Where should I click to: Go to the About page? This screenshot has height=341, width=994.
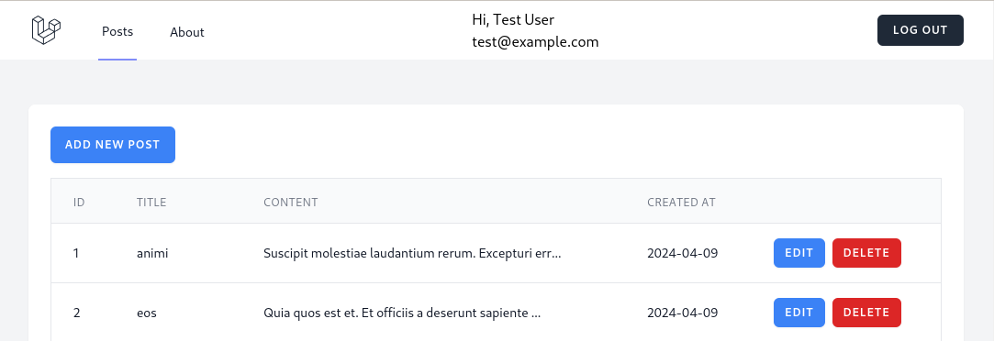(187, 32)
